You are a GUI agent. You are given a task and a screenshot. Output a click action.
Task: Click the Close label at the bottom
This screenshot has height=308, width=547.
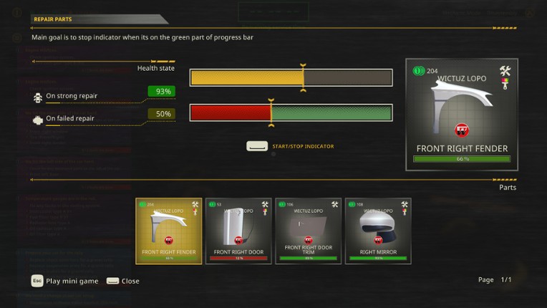(130, 281)
